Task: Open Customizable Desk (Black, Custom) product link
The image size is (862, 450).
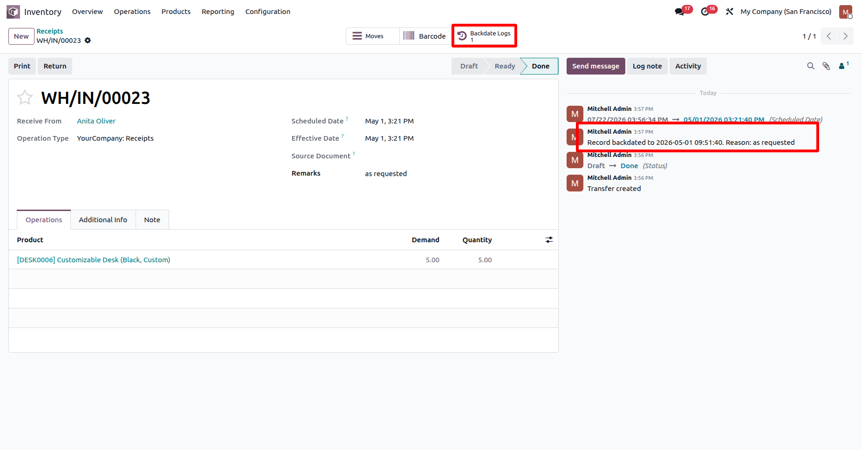Action: (x=94, y=260)
